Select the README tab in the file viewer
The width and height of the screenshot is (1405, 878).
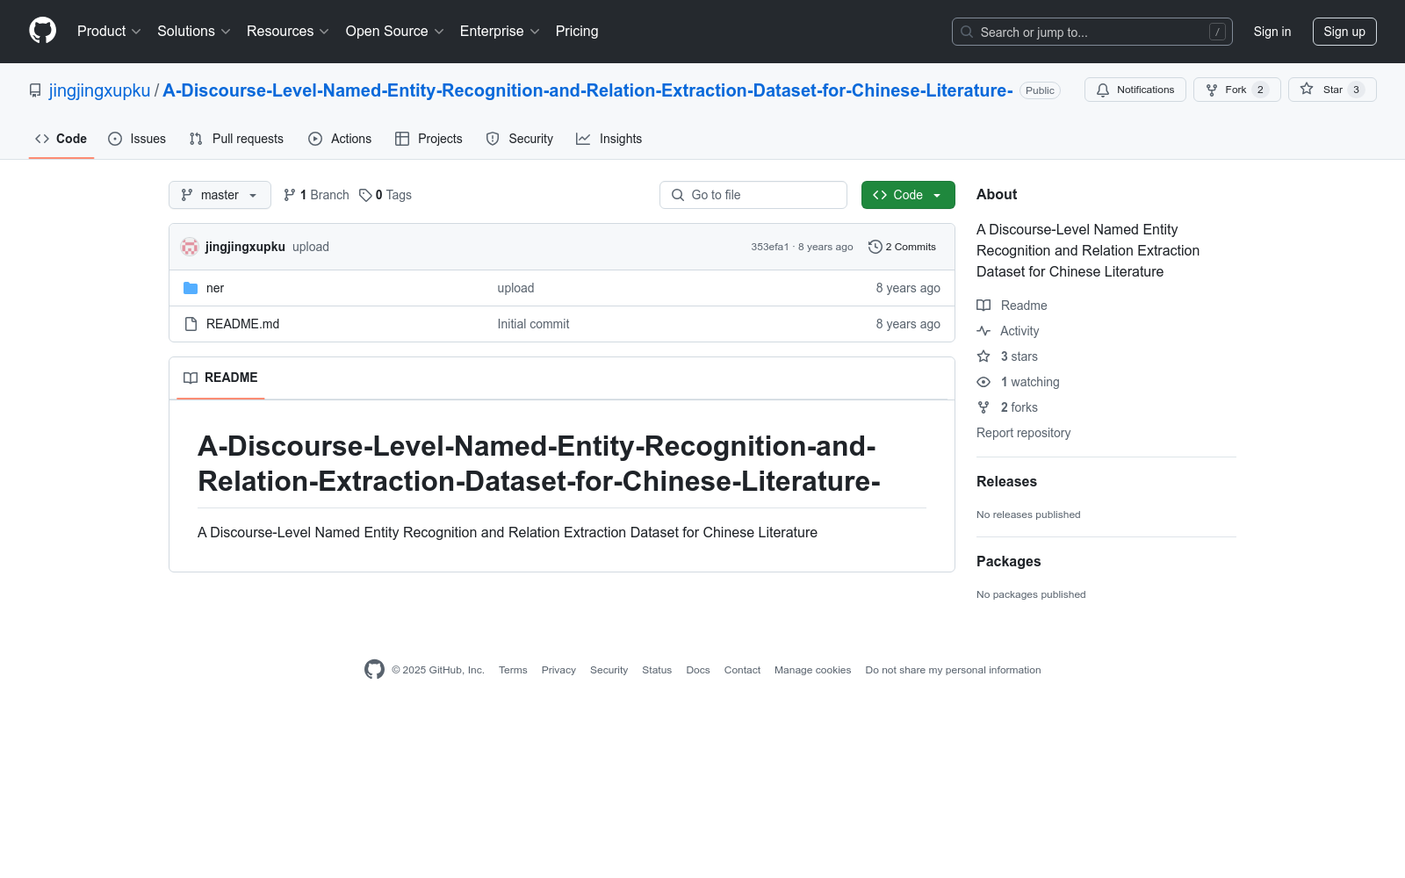[x=220, y=378]
